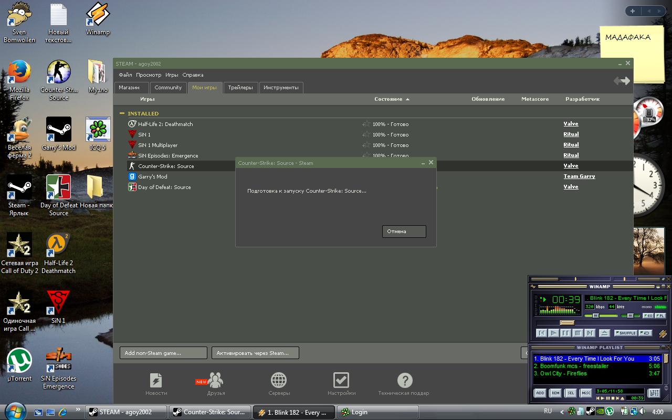Screen dimensions: 672x420
Task: Select Day of Defeat Source desktop icon
Action: click(59, 195)
